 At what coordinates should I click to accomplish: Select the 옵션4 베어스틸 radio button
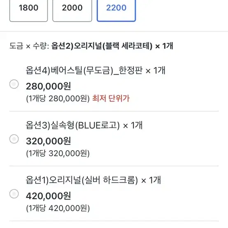coord(14,84)
